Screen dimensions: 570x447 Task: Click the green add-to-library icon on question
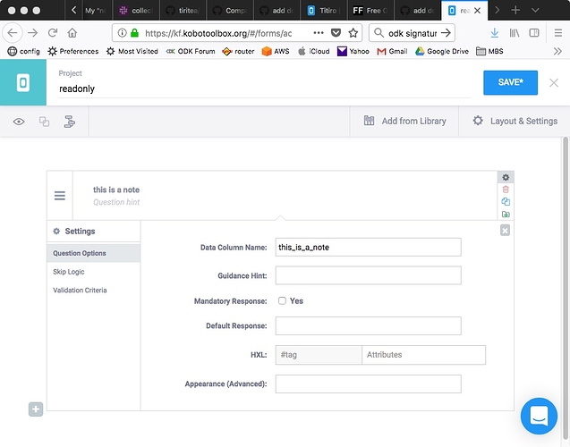pos(506,215)
